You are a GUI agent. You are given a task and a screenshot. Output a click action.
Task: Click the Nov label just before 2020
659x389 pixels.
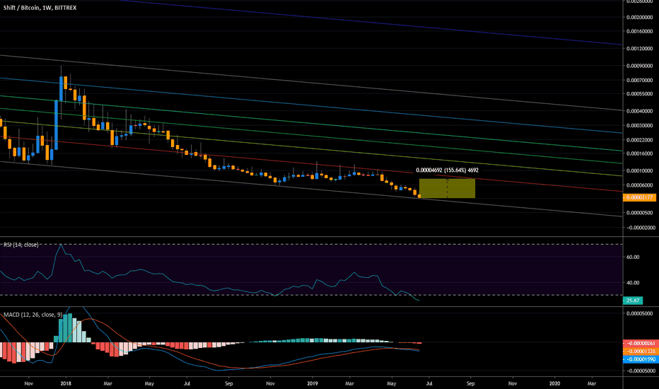click(513, 383)
